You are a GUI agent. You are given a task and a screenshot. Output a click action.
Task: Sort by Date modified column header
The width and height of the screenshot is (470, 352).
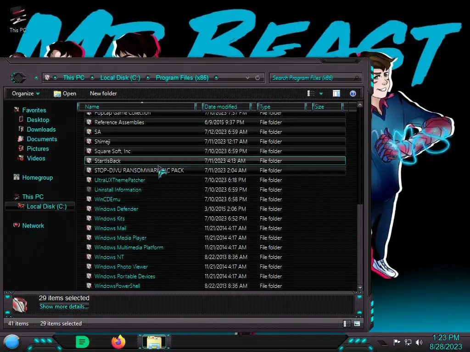pos(226,106)
